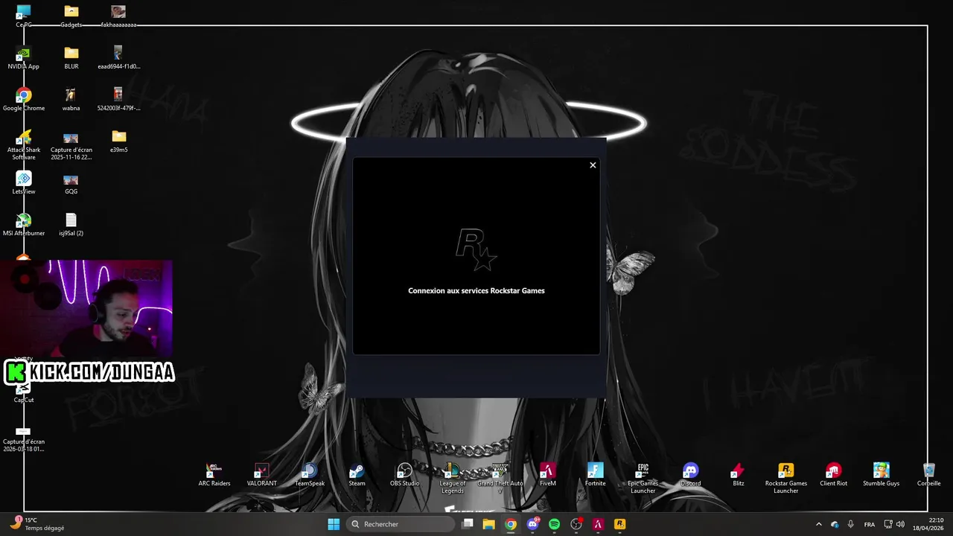
Task: Select Capture d'écran 2025-11-16 file
Action: click(x=71, y=145)
